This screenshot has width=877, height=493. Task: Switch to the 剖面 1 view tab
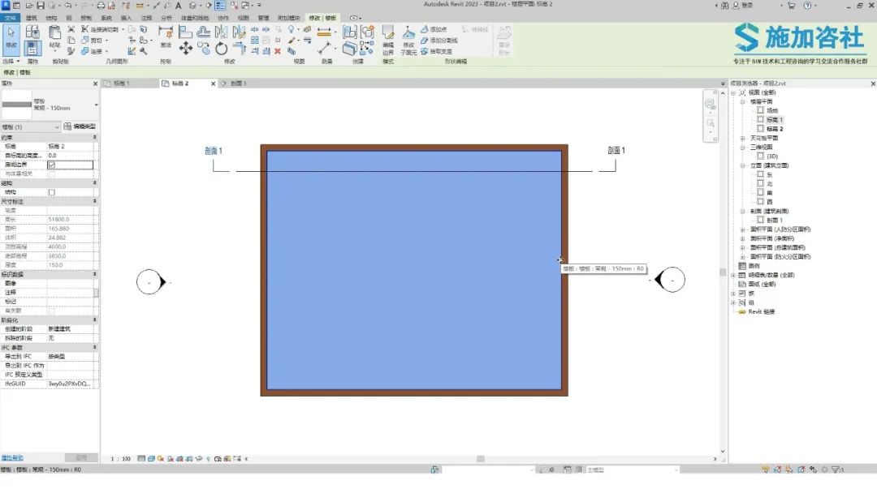pyautogui.click(x=239, y=84)
